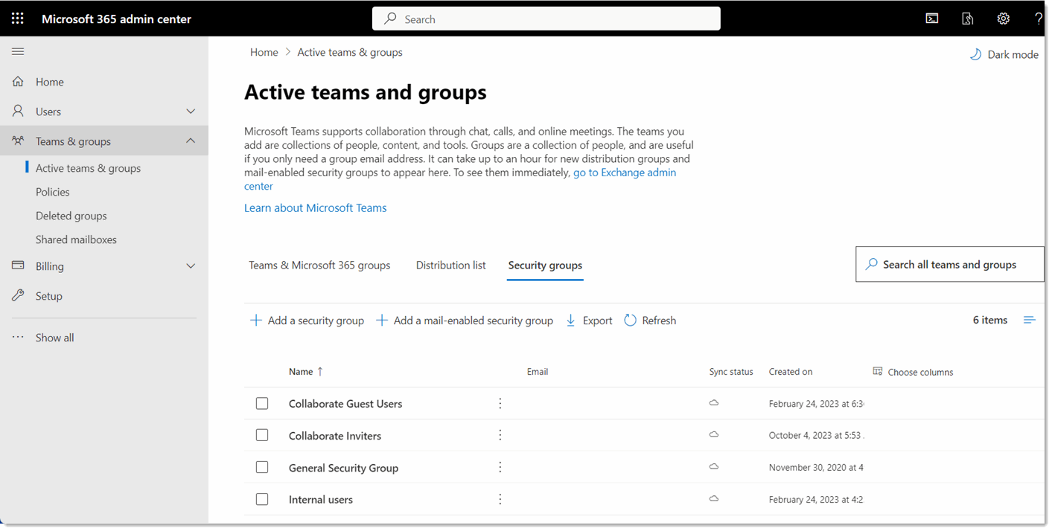Click the Search all teams and groups field
Image resolution: width=1052 pixels, height=531 pixels.
click(x=949, y=264)
